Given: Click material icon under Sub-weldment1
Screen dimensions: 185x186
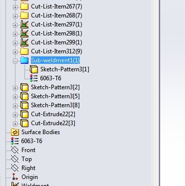Looking at the screenshot, I should pos(33,78).
